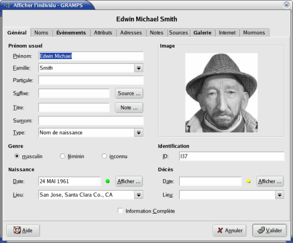Close the dialog using the title bar X

click(x=286, y=5)
